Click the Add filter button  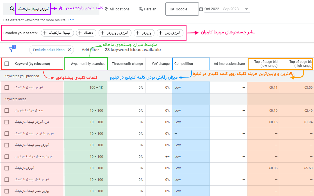click(90, 50)
